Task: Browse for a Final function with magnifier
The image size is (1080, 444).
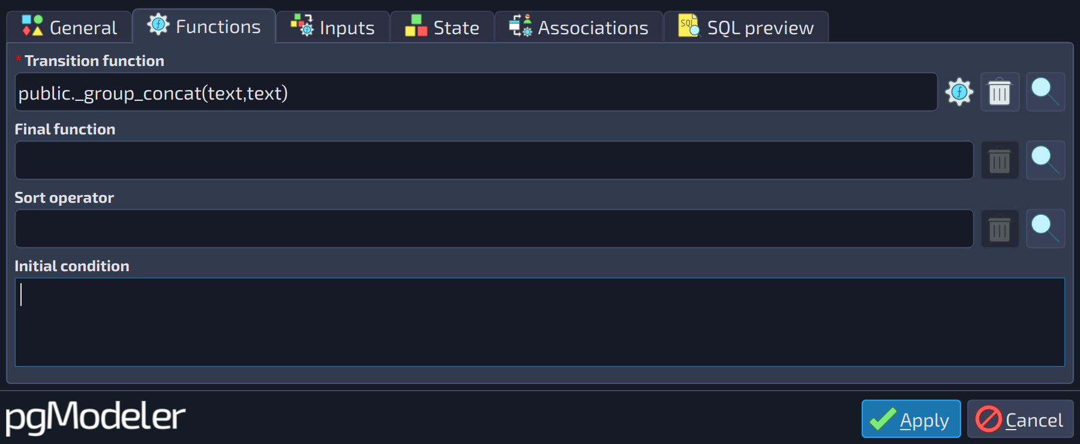Action: [x=1045, y=161]
